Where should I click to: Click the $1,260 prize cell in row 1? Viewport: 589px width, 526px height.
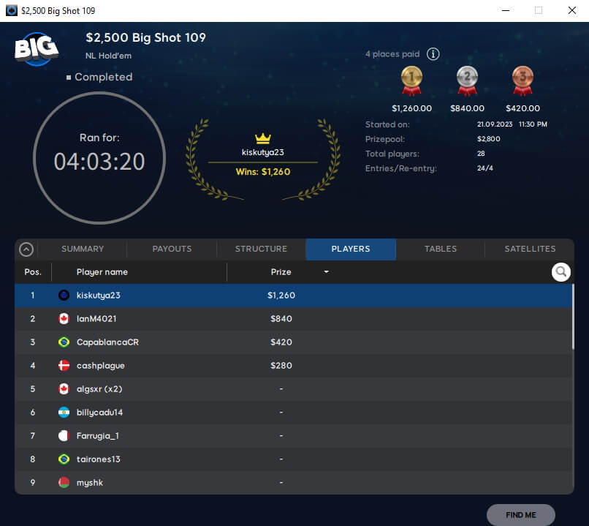point(281,295)
